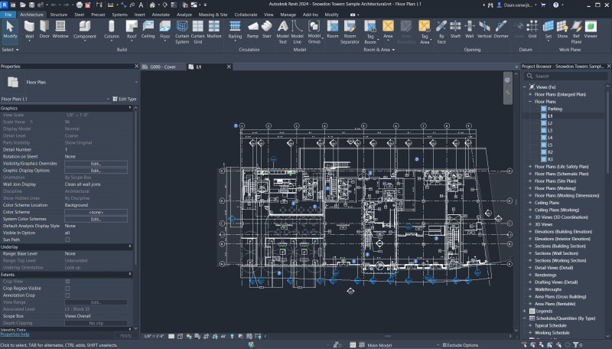
Task: Check the Annotation Crop checkbox
Action: click(67, 295)
